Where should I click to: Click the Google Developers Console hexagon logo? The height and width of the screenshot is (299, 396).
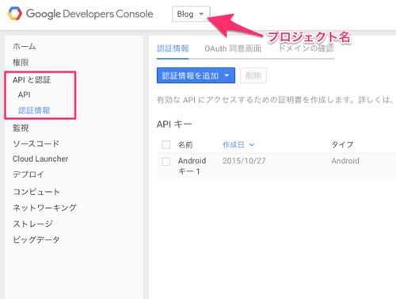(x=14, y=13)
